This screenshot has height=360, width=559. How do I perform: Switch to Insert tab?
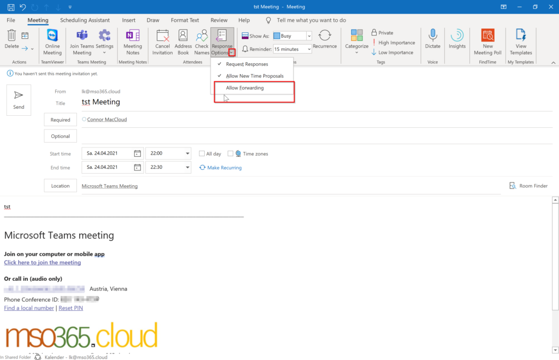pos(129,20)
